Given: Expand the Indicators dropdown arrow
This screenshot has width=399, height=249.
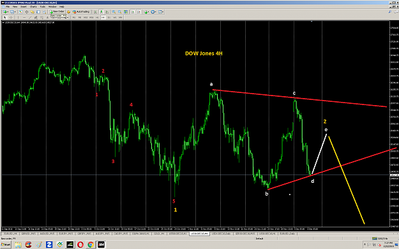Looking at the screenshot, I should click(148, 11).
